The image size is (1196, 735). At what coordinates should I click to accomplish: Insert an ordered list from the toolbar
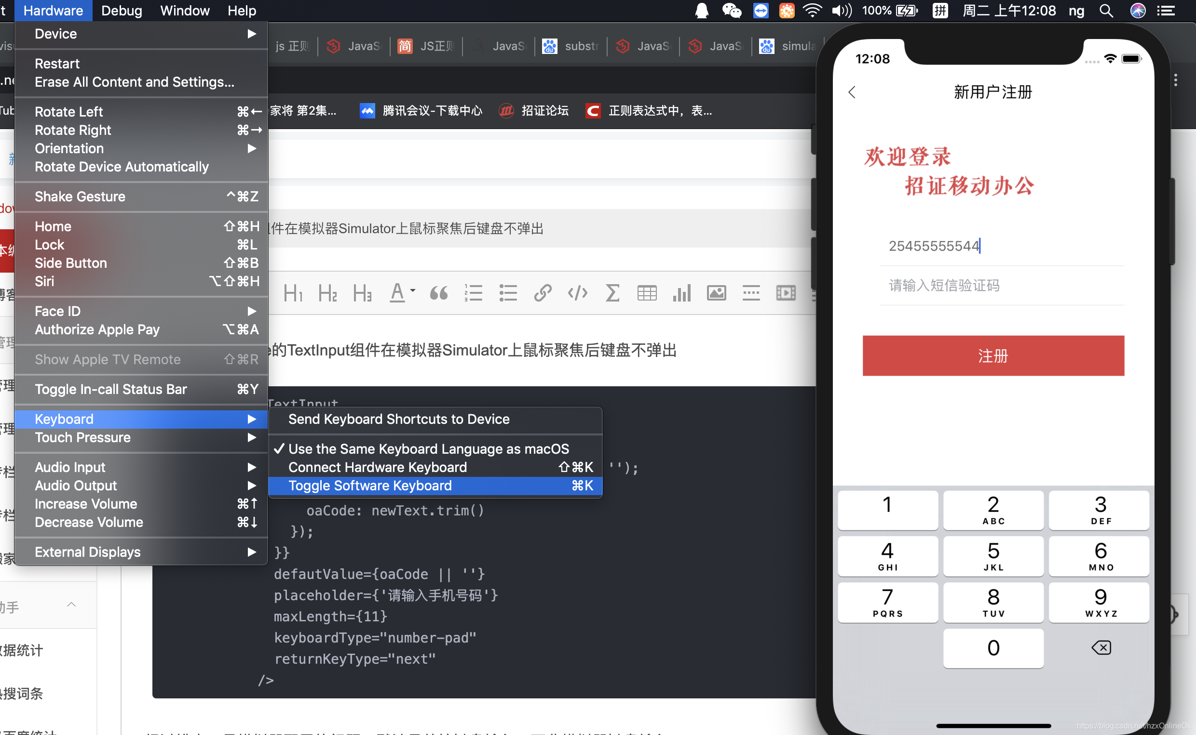coord(473,293)
